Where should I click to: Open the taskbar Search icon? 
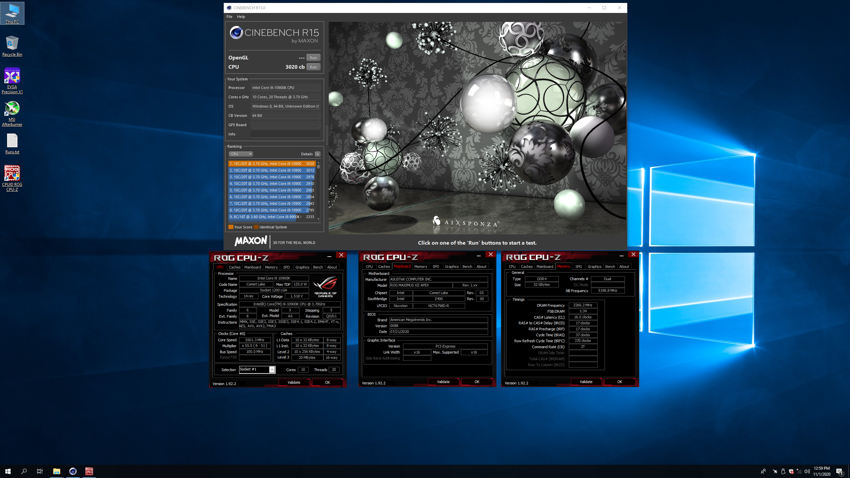coord(24,471)
